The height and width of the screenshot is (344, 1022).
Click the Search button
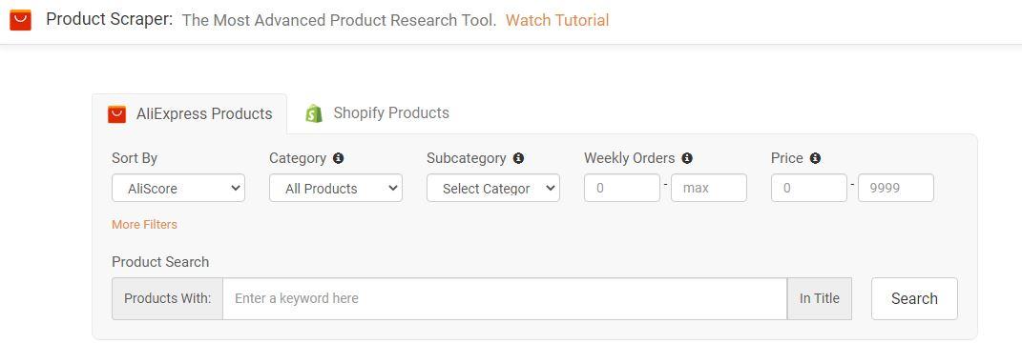click(914, 298)
